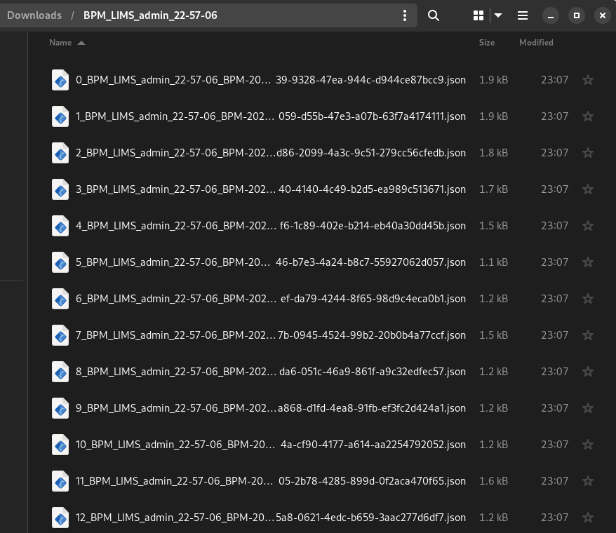The width and height of the screenshot is (616, 533).
Task: Select file 7_BPM_LIMS ending in 77ccf.json
Action: [x=270, y=335]
